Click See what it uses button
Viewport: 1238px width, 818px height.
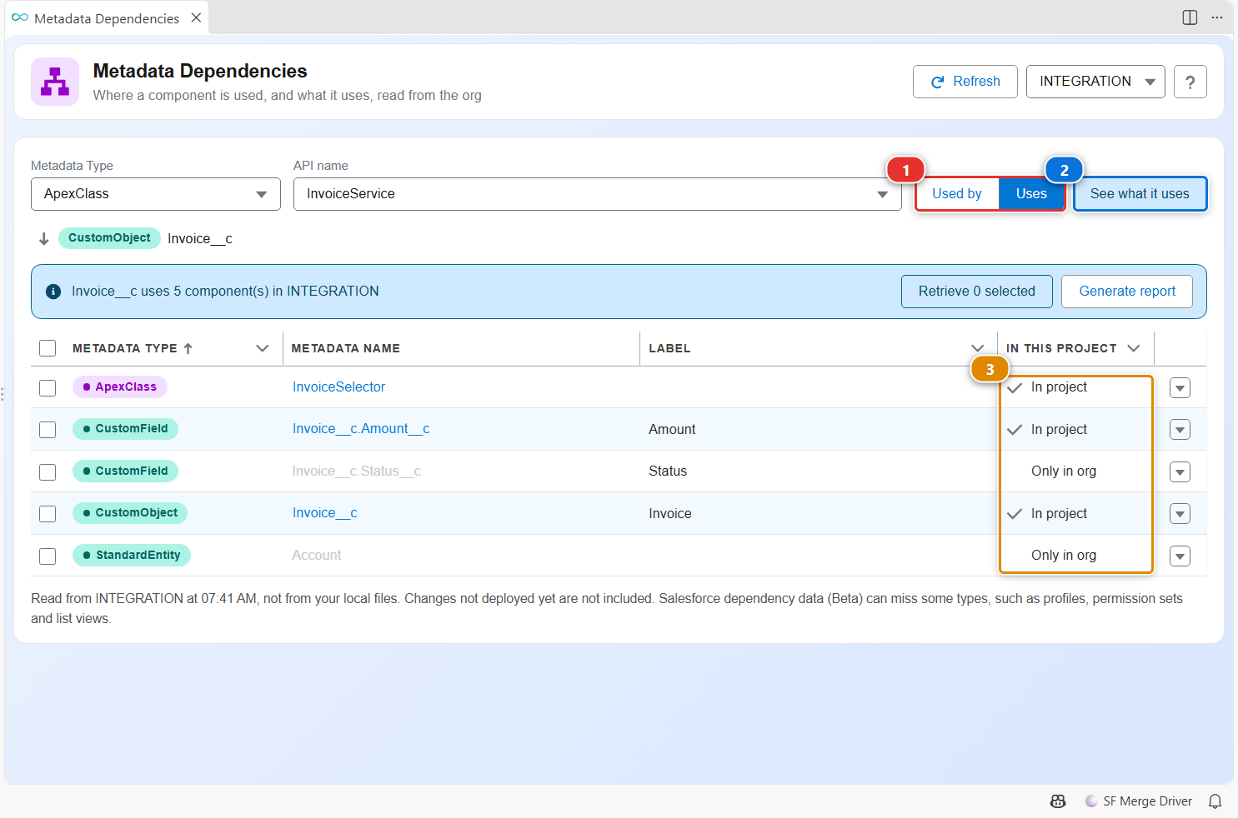tap(1140, 194)
